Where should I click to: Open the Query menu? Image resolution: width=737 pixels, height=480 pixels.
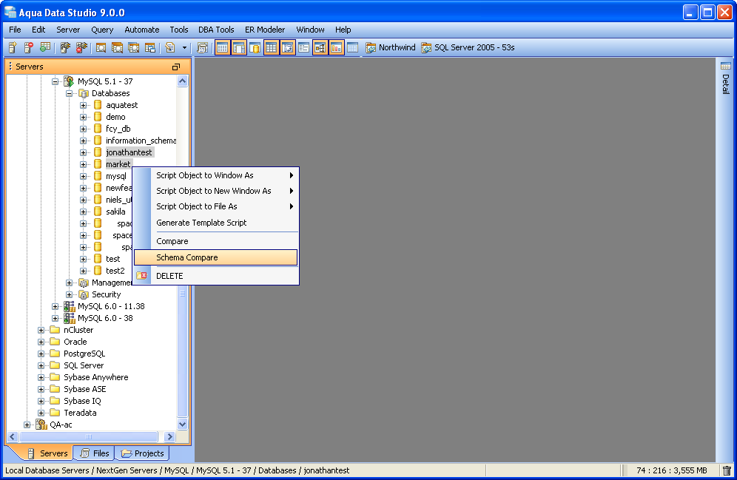coord(102,30)
